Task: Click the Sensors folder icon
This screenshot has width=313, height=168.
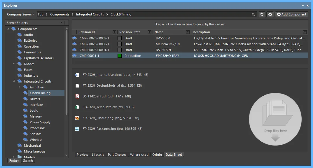Action: click(25, 134)
